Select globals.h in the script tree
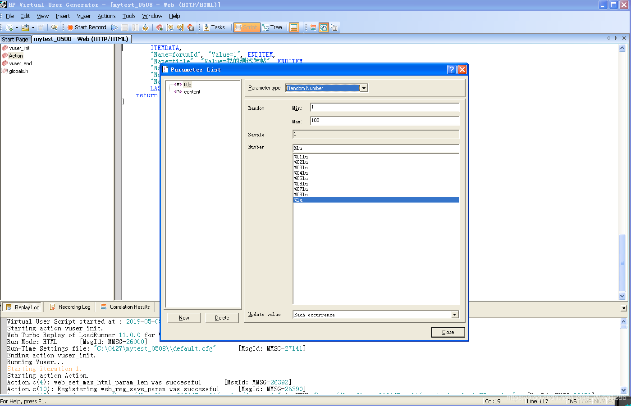Image resolution: width=631 pixels, height=406 pixels. point(18,71)
